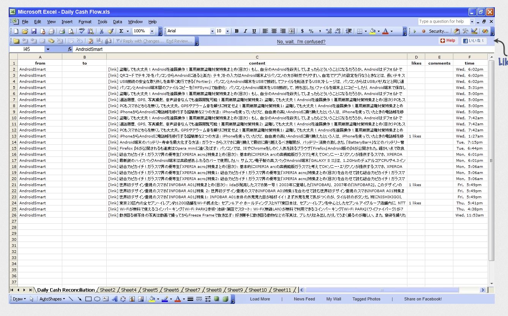Click the Line Color swatch in Draw toolbar
508x316 pixels.
pyautogui.click(x=165, y=299)
